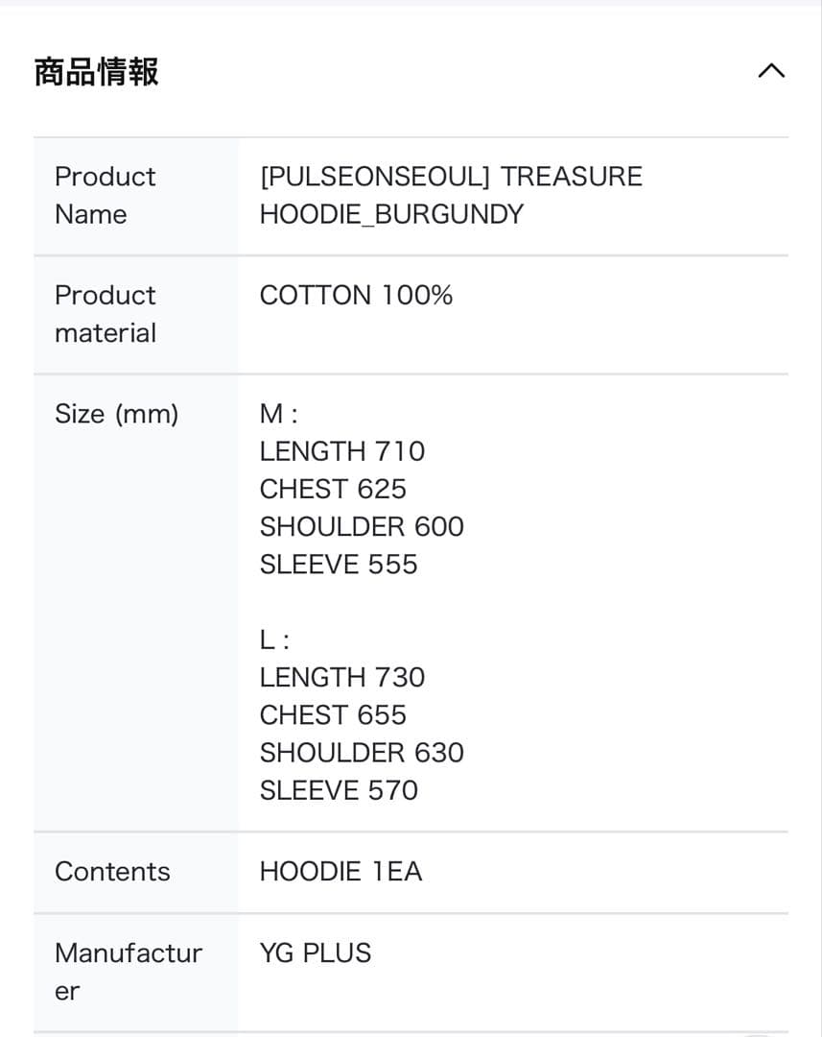This screenshot has width=822, height=1037.
Task: Select the Contents row label
Action: [112, 872]
